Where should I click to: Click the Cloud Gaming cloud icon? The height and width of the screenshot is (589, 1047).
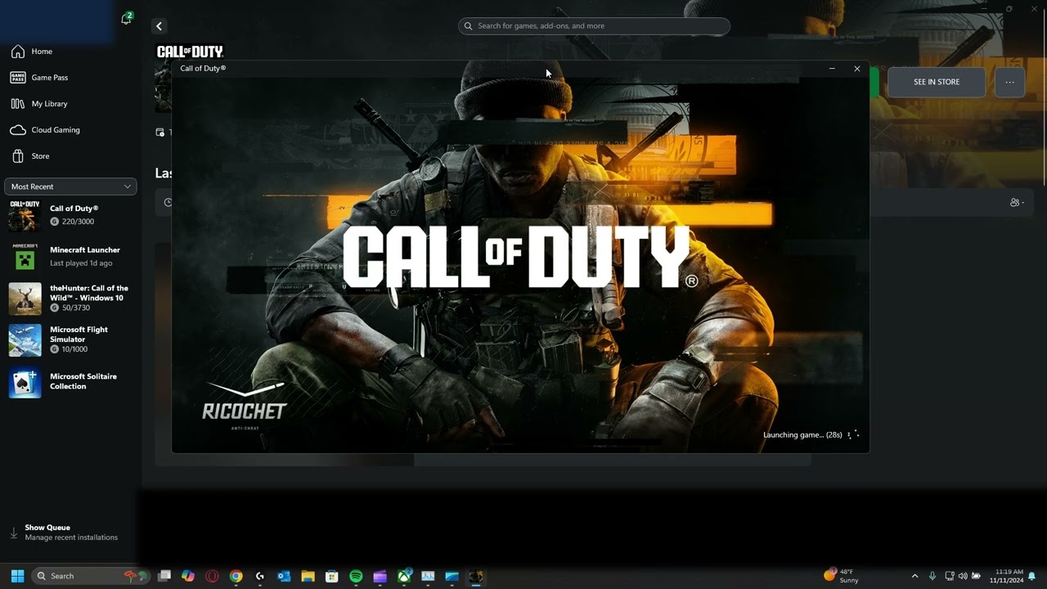[x=17, y=130]
